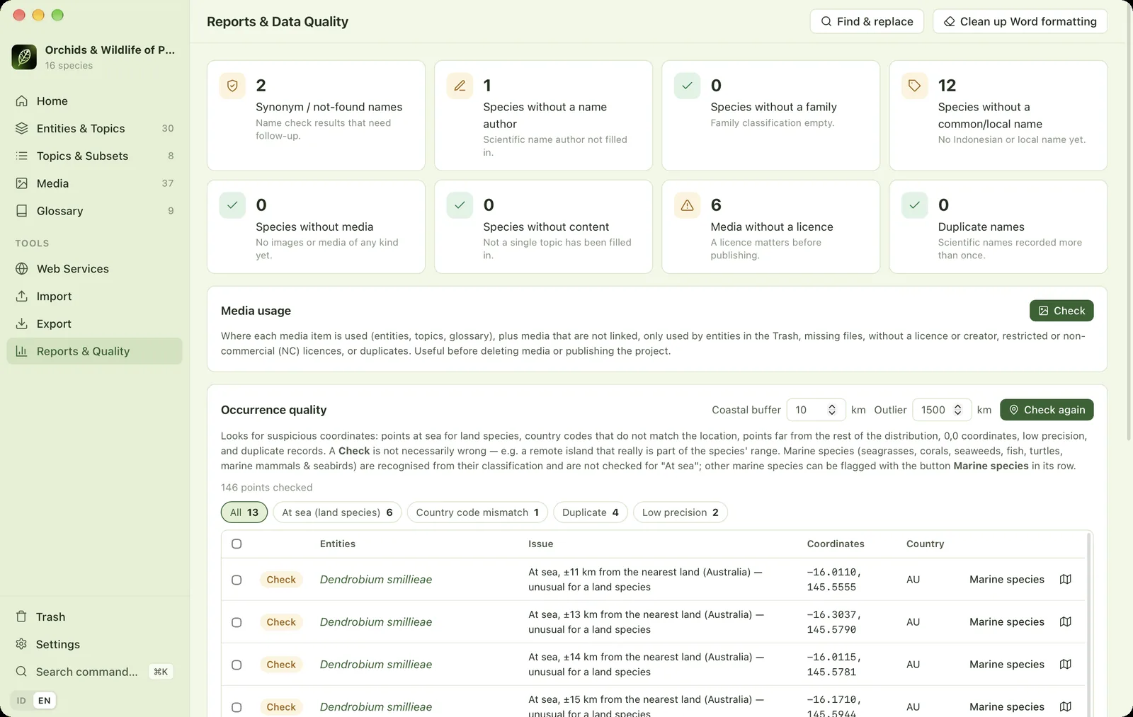Mark the ±13 km row as Marine species
This screenshot has height=717, width=1133.
[x=1006, y=621]
